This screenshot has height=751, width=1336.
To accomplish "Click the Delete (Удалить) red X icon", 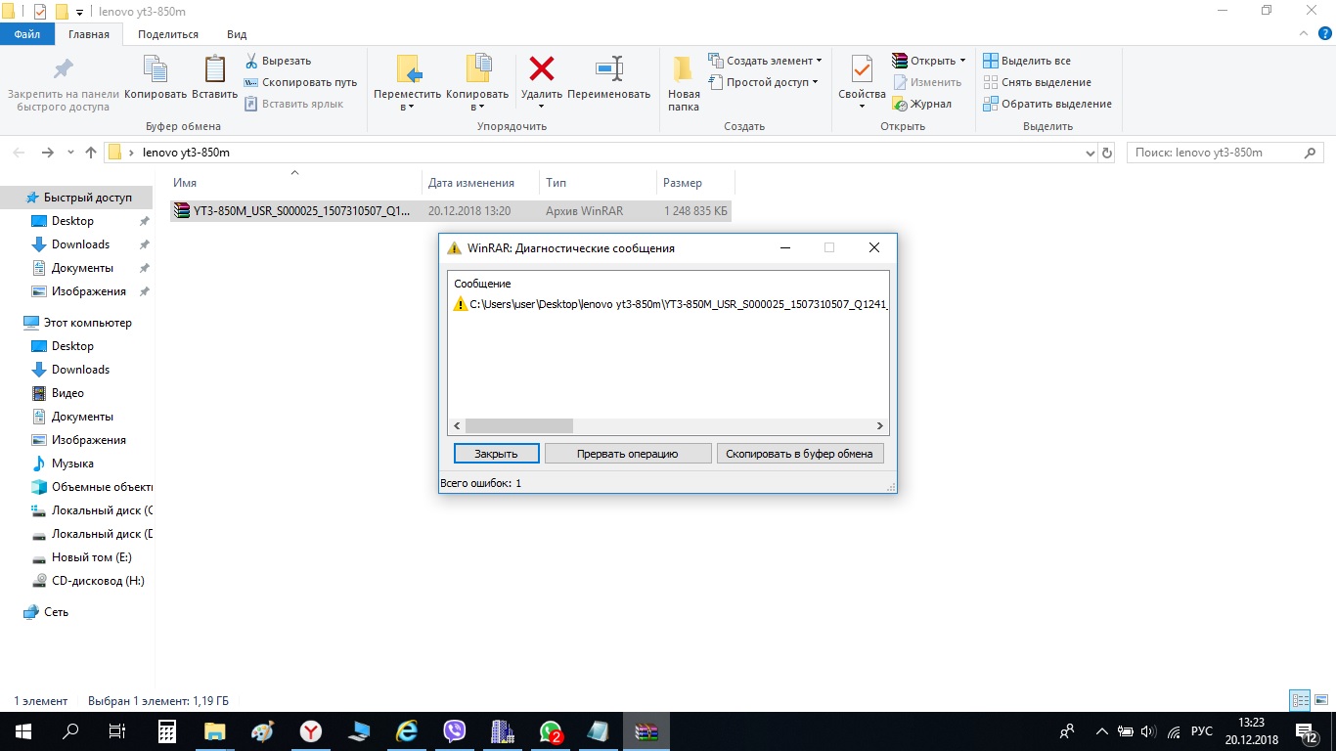I will (x=541, y=70).
